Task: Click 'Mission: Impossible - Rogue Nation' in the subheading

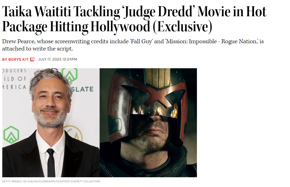Action: tap(211, 41)
